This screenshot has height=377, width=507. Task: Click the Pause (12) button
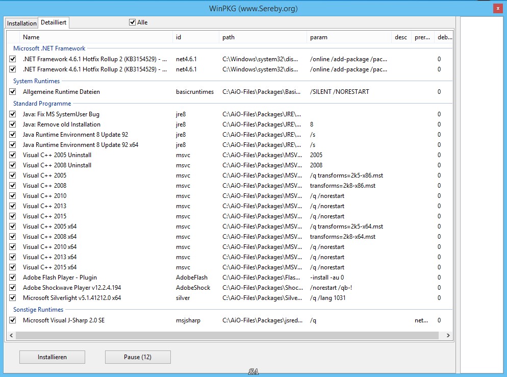pyautogui.click(x=138, y=357)
